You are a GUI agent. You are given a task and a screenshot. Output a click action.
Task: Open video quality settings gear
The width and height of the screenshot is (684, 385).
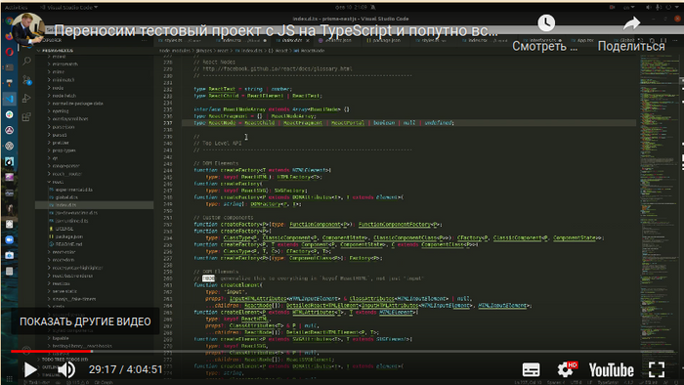566,369
